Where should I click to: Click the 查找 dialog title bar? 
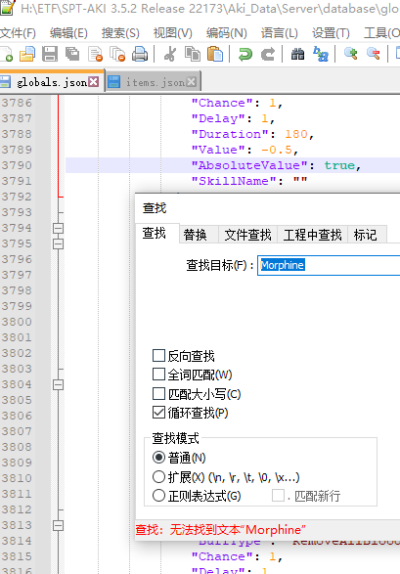click(268, 208)
